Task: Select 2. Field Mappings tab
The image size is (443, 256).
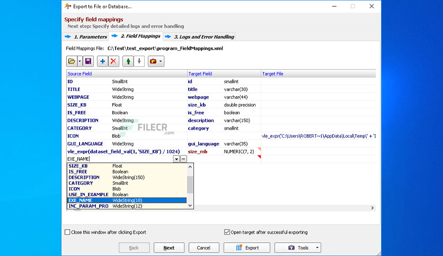Action: (x=137, y=36)
